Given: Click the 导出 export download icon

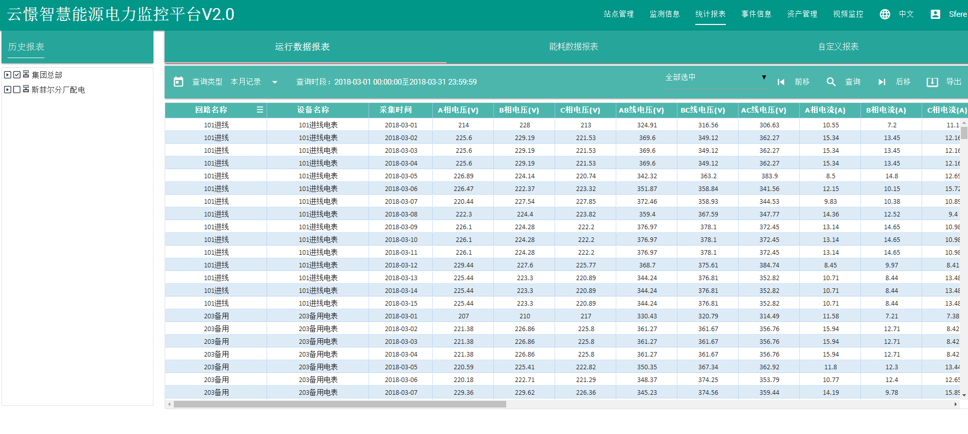Looking at the screenshot, I should coord(932,82).
